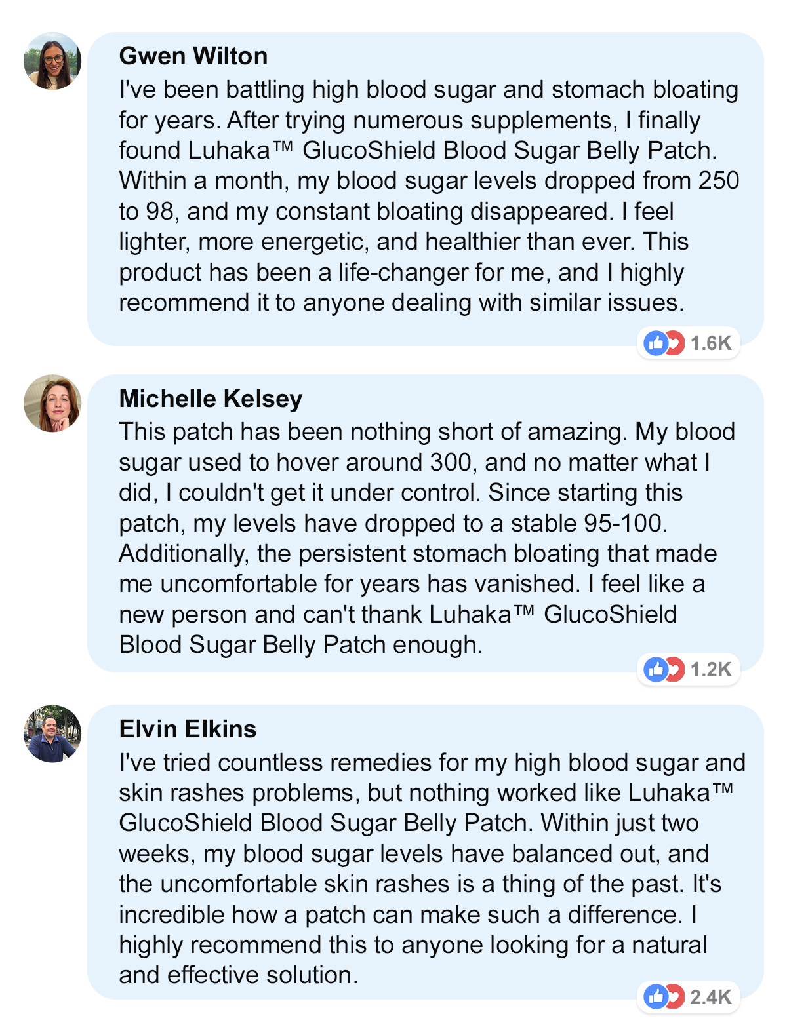
Task: Select Elvin Elkins' comment bubble
Action: 425,852
